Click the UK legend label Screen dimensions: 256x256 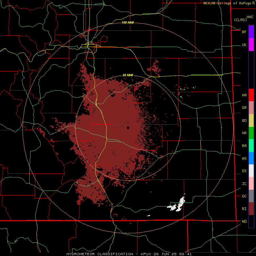[x=244, y=45]
